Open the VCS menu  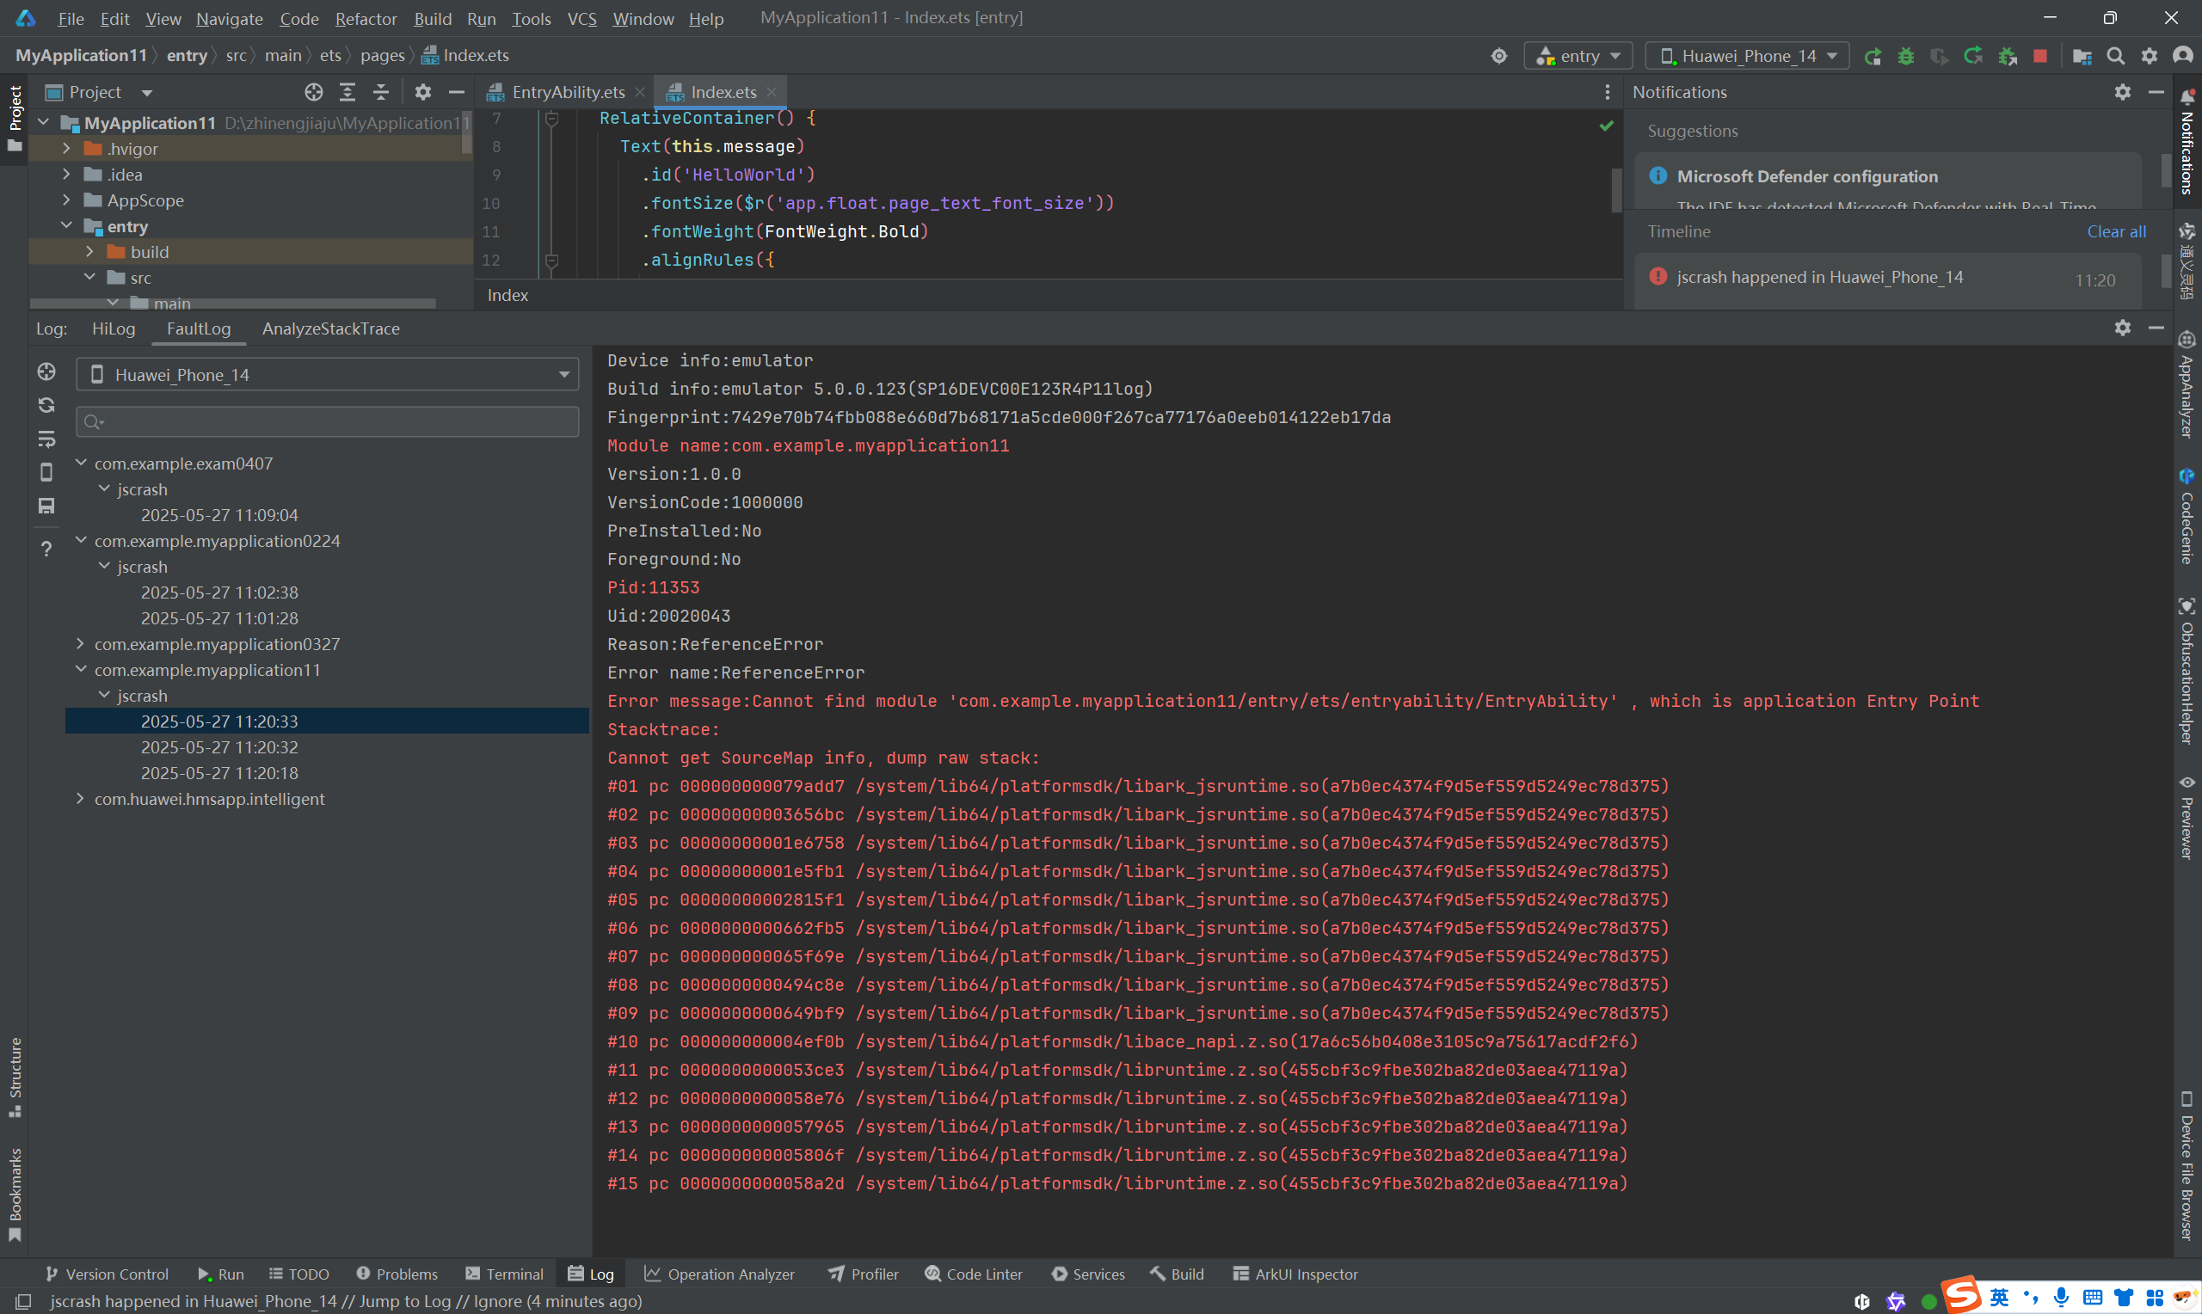pos(581,19)
